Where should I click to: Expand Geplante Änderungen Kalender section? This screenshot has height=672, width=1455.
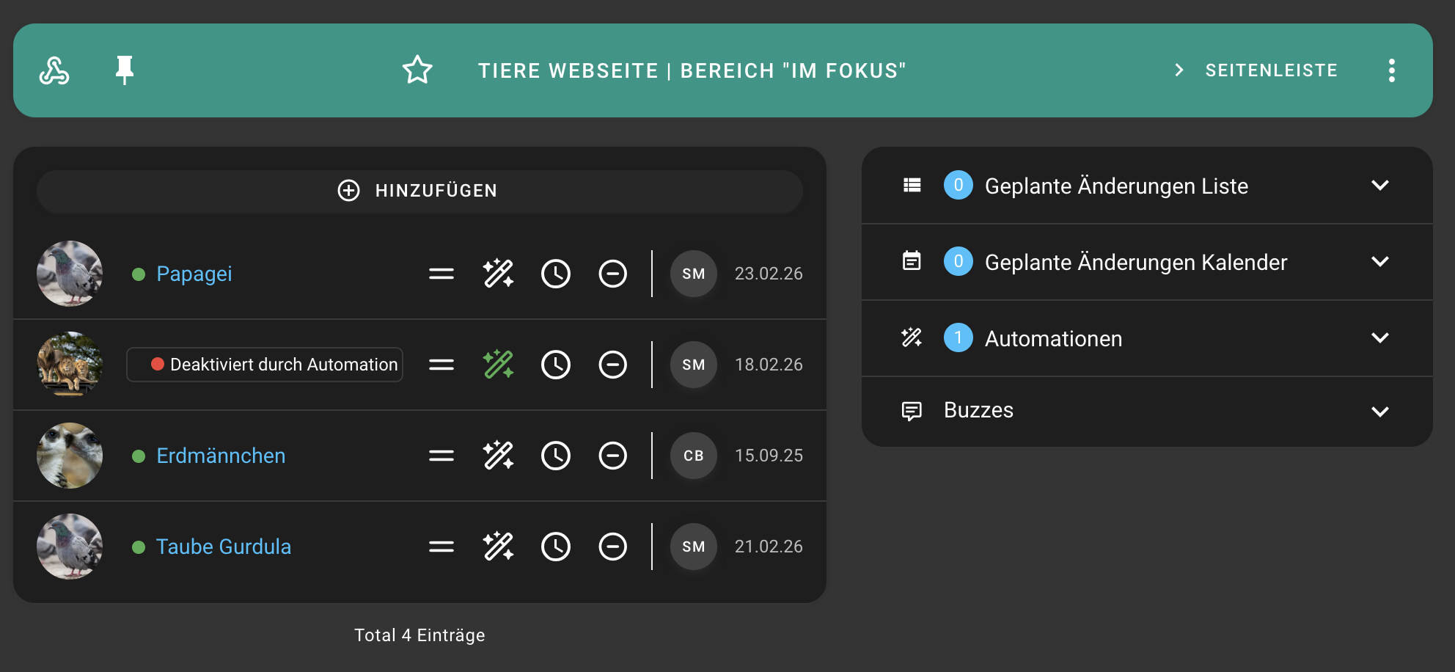click(1379, 262)
